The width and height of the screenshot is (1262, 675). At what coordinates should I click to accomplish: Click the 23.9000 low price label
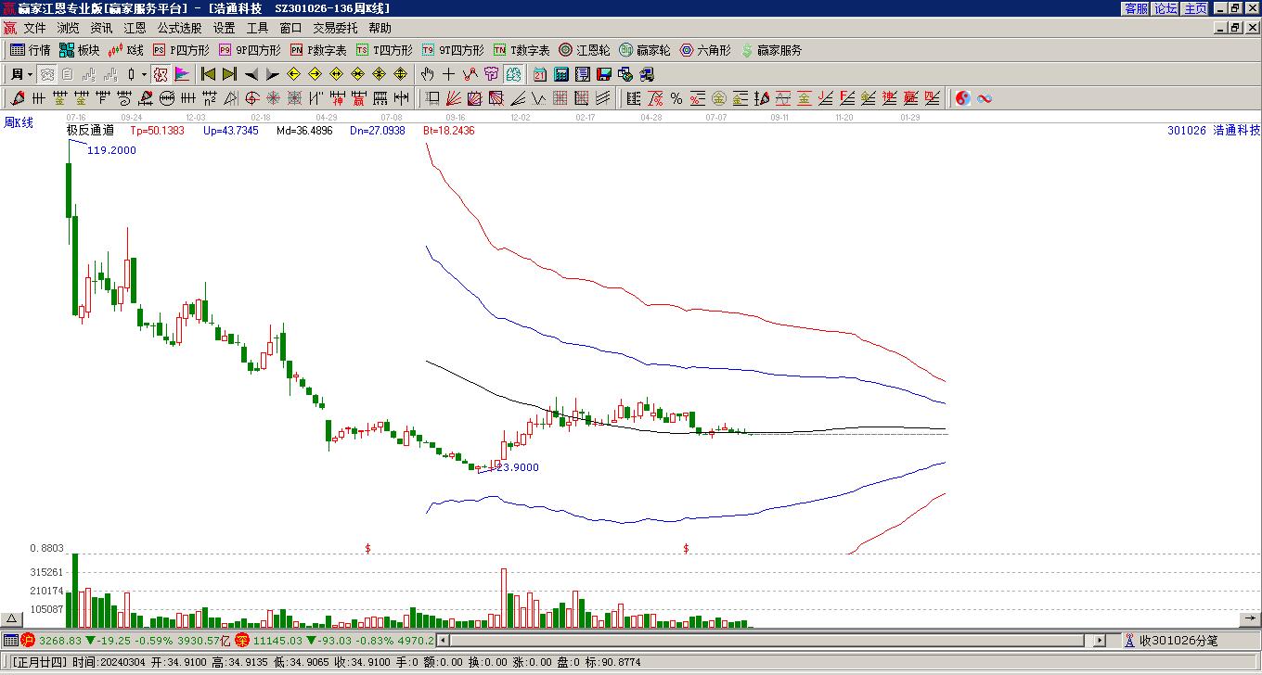coord(518,467)
